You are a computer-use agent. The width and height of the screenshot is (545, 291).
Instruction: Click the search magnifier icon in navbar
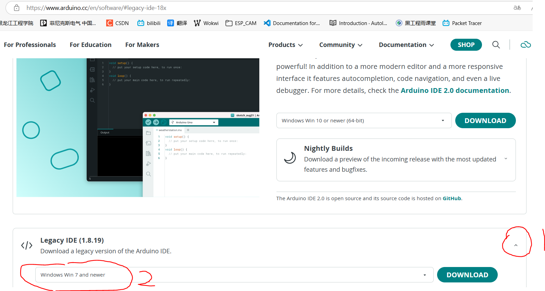pyautogui.click(x=496, y=45)
